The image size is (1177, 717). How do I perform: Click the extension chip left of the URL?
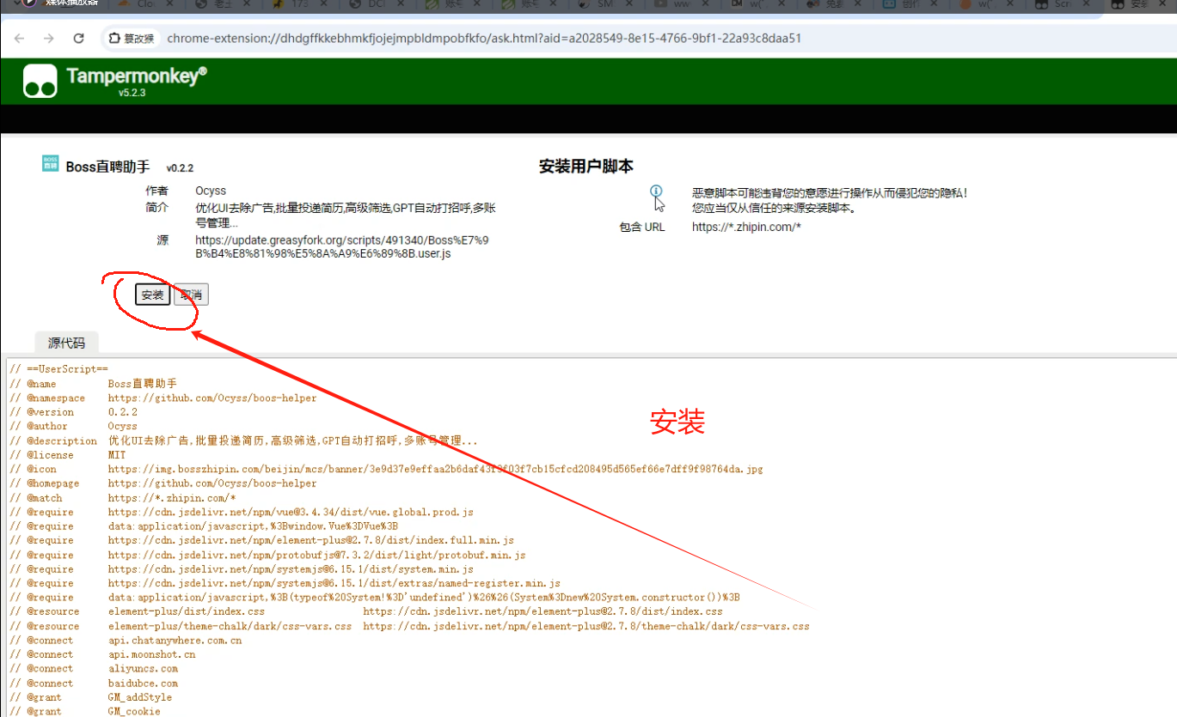tap(131, 39)
